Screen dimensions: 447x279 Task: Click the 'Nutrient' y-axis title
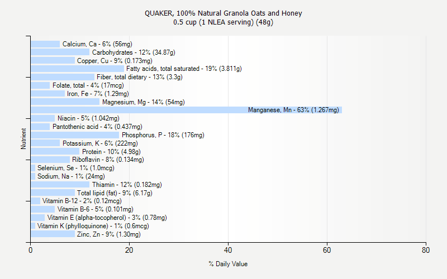[x=23, y=139]
